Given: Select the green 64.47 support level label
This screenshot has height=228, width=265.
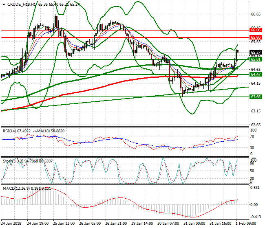Looking at the screenshot, I should click(256, 75).
